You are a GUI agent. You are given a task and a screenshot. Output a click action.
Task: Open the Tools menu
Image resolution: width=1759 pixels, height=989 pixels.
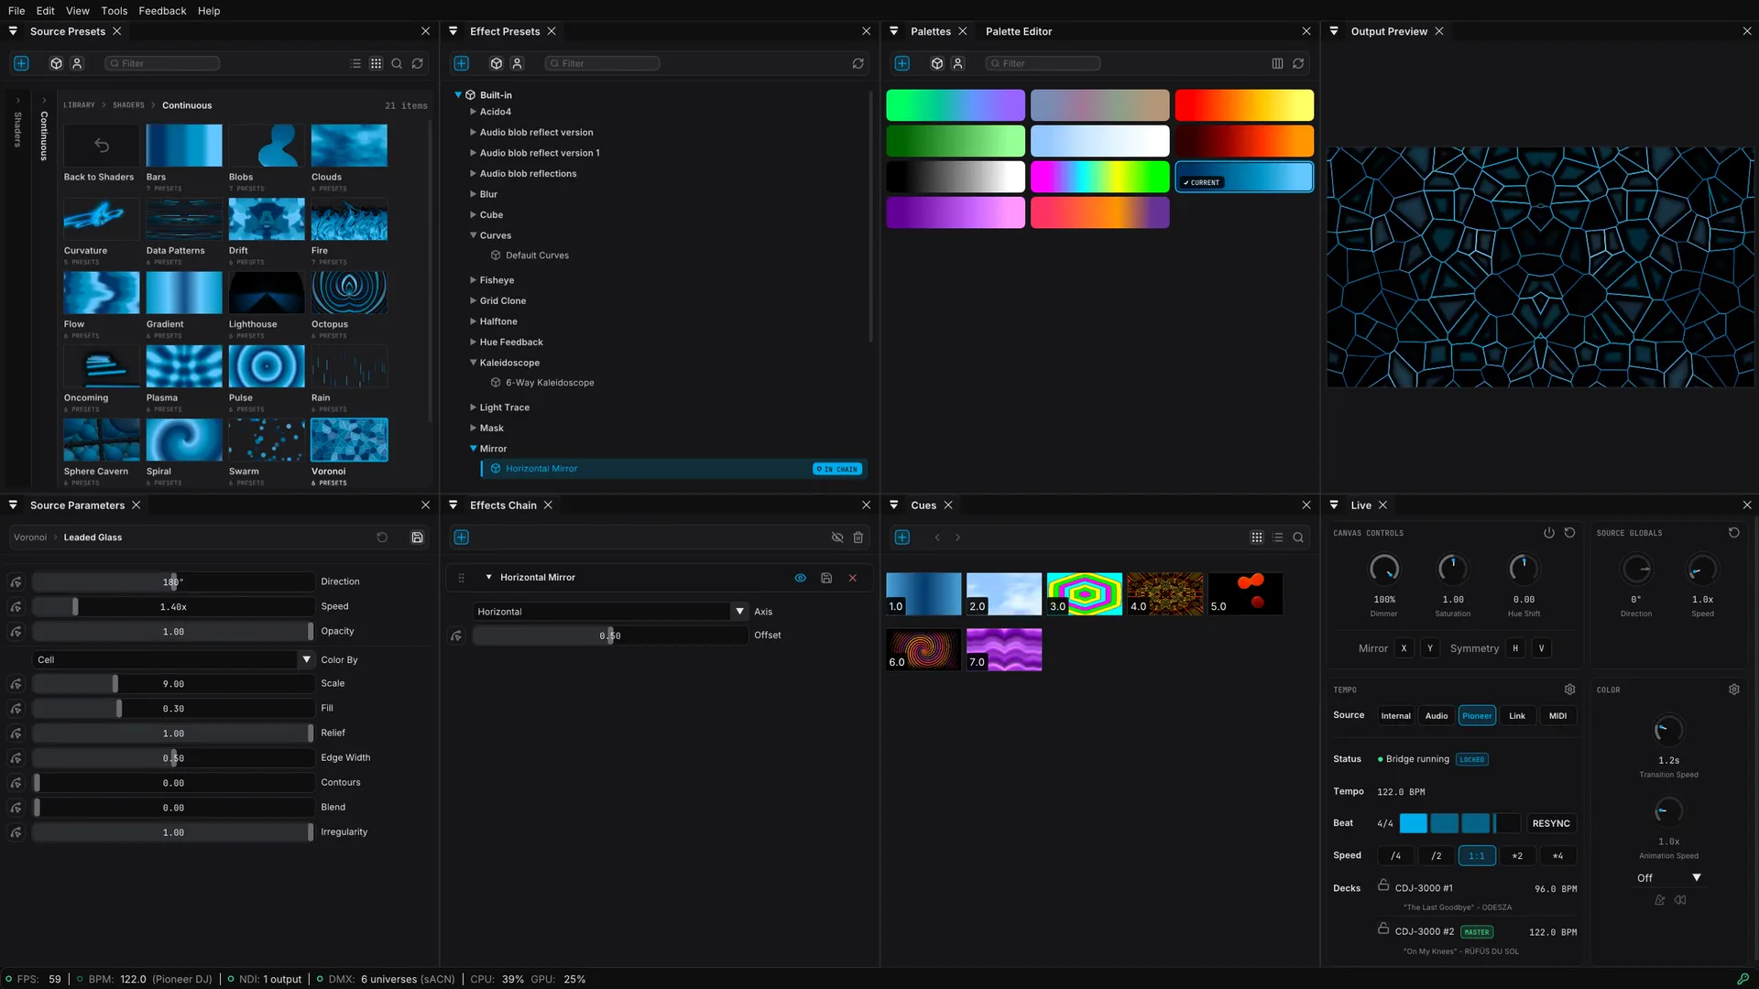click(115, 11)
